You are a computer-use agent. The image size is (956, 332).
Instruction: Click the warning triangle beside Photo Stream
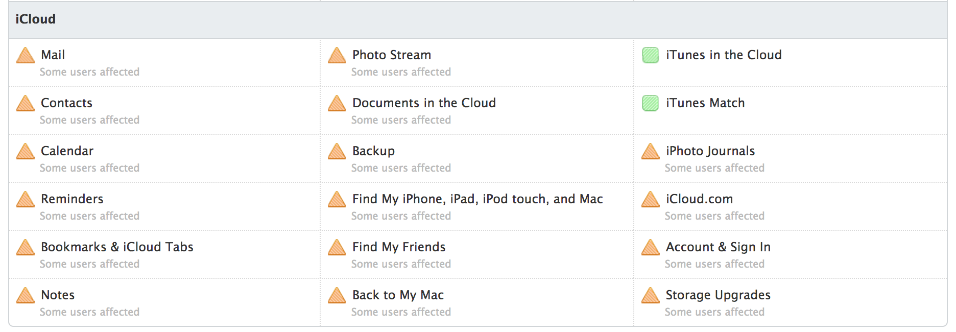click(x=337, y=55)
